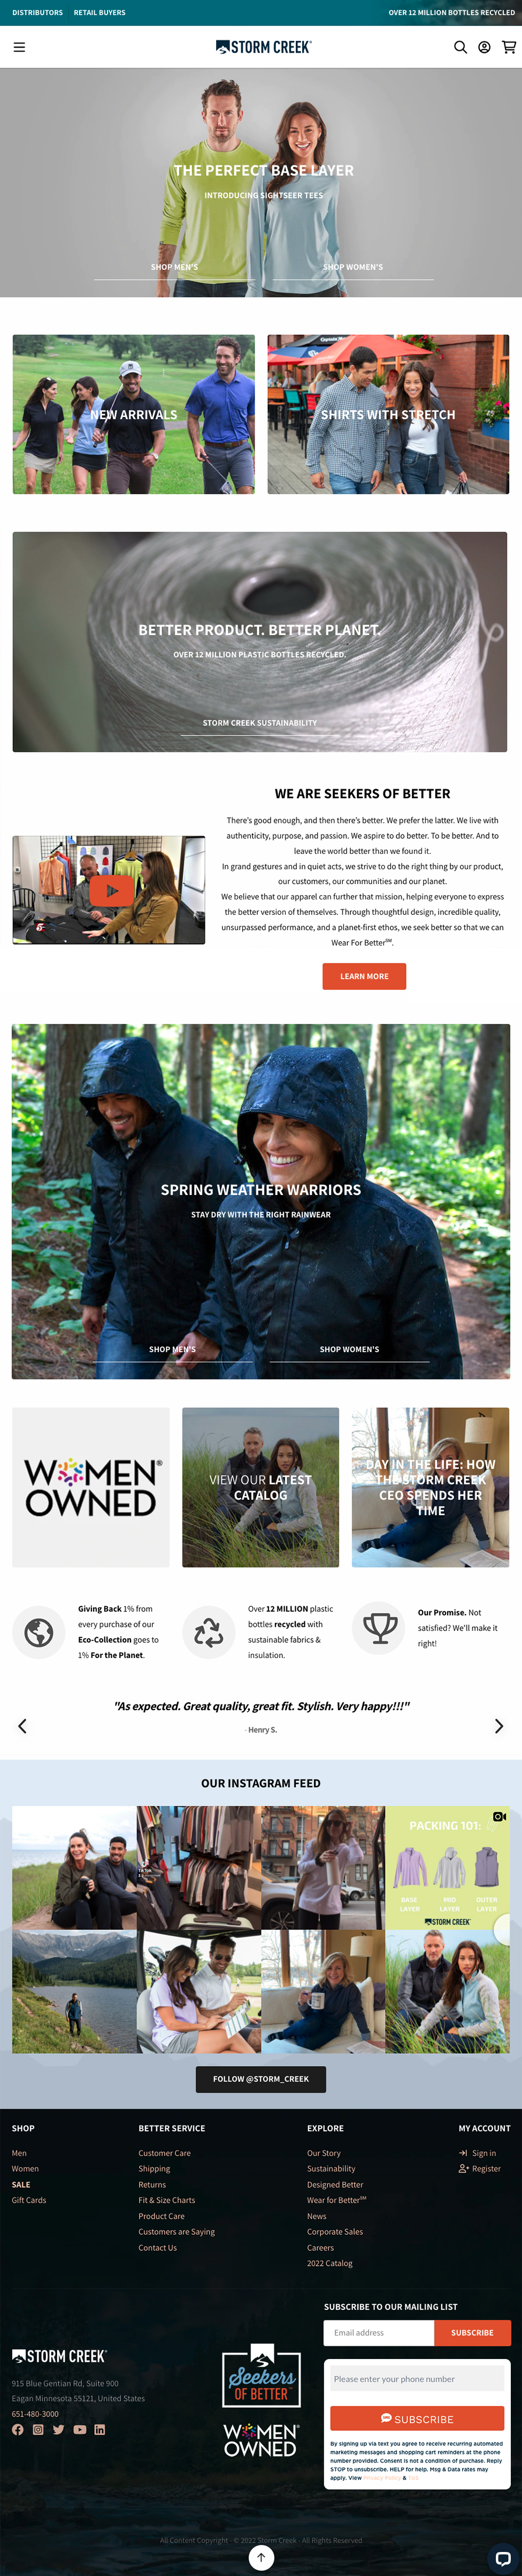The height and width of the screenshot is (2576, 522).
Task: View the shopping cart icon
Action: tap(509, 47)
